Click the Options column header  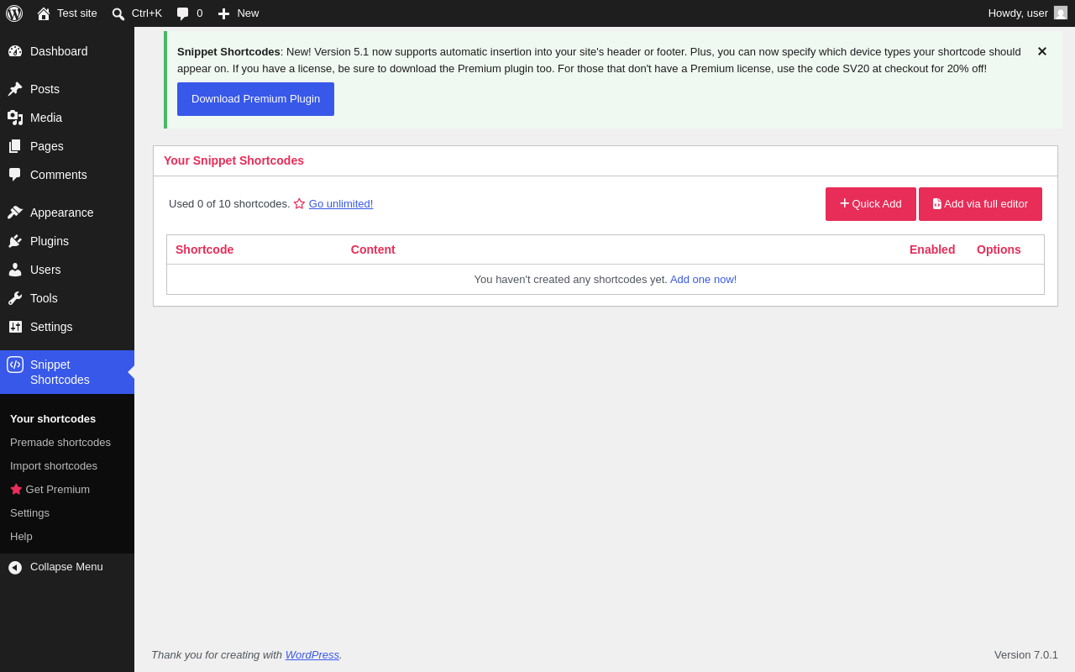point(999,249)
